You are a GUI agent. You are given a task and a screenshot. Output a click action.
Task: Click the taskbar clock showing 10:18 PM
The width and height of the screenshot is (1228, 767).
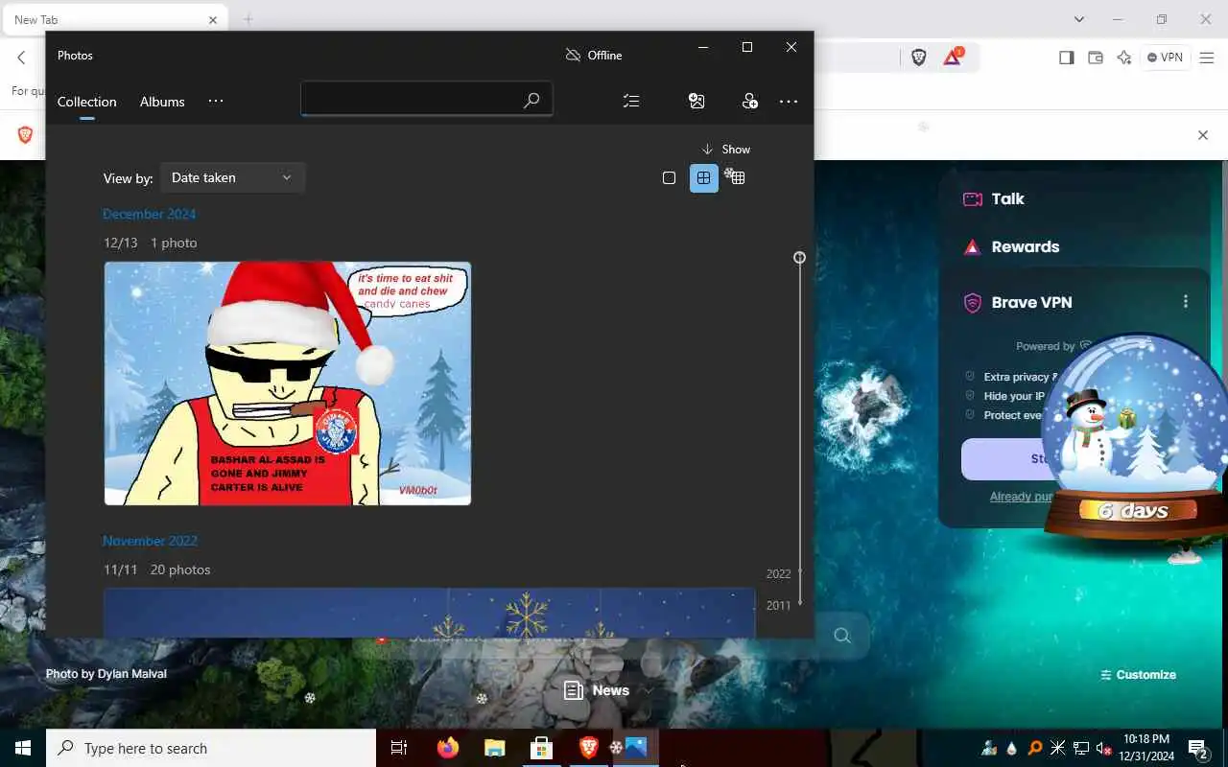pos(1146,748)
